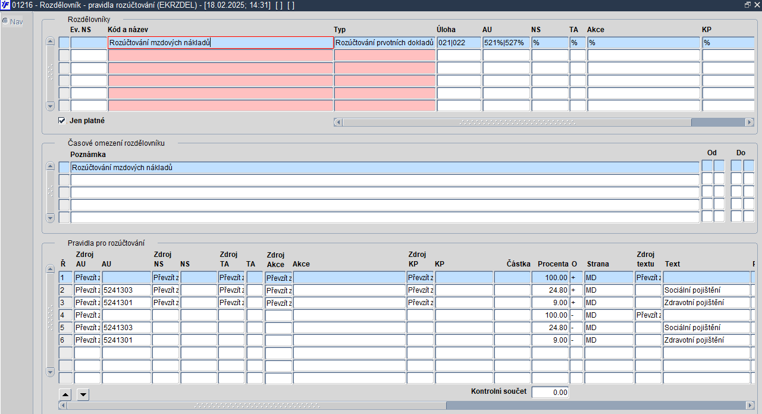This screenshot has height=414, width=762.
Task: Open Zdroj NS dropdown in rule row 2
Action: click(165, 290)
